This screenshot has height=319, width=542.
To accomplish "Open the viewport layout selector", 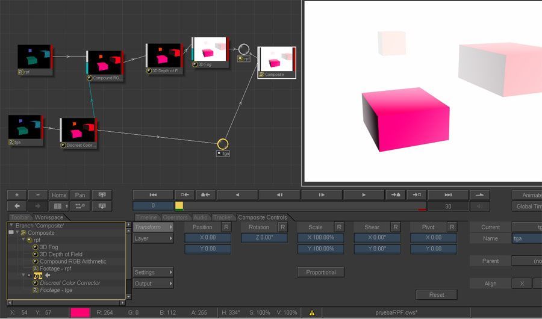I will click(58, 206).
